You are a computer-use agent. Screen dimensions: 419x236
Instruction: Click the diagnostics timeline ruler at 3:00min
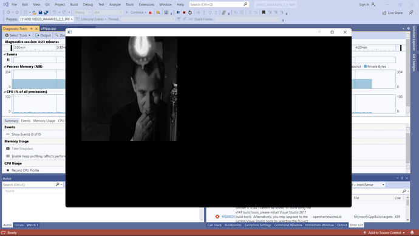tap(20, 47)
